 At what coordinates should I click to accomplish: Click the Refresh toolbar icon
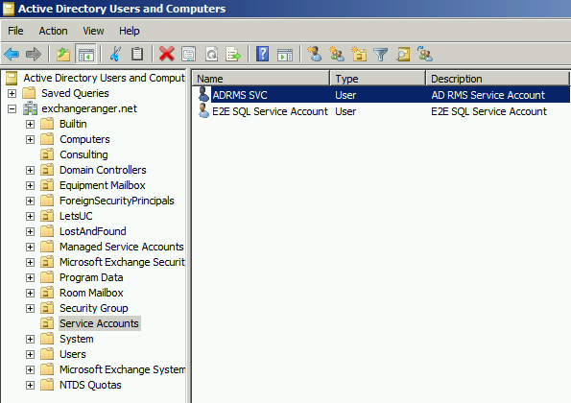[211, 55]
